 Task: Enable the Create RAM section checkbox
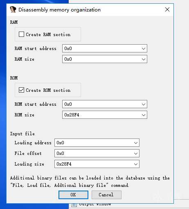pyautogui.click(x=21, y=34)
